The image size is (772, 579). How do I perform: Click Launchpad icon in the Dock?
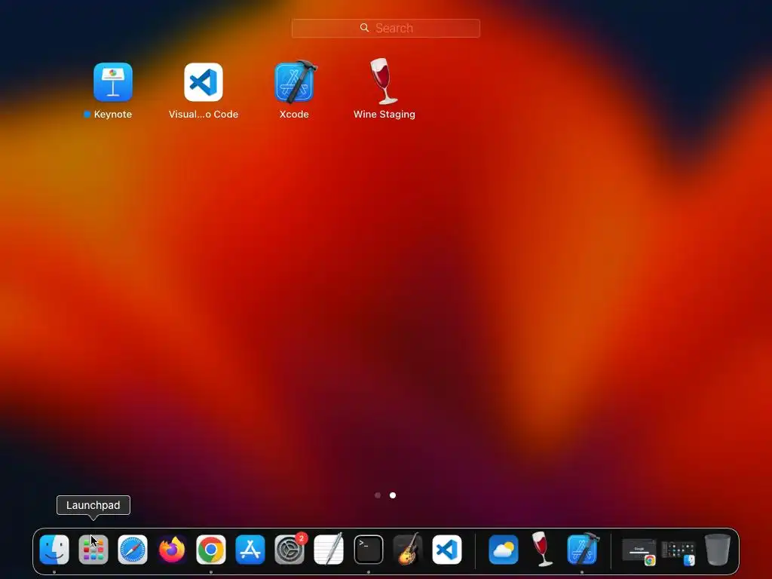coord(93,550)
